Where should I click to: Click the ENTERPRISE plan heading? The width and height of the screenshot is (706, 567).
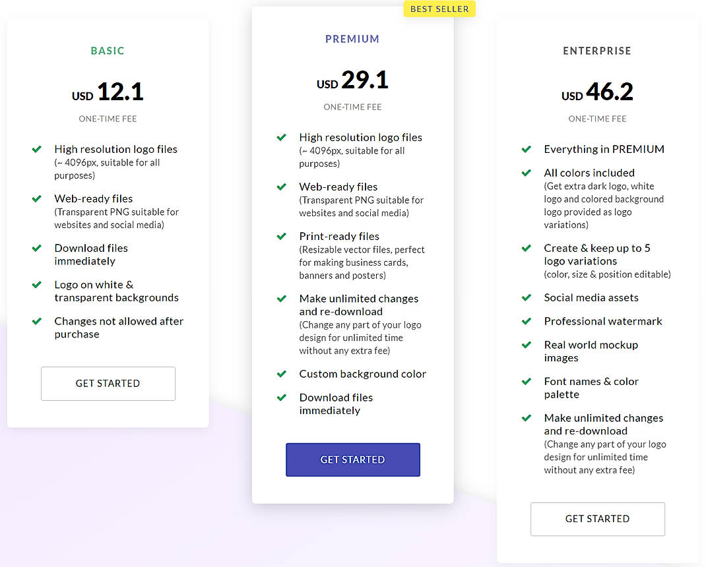click(x=597, y=51)
